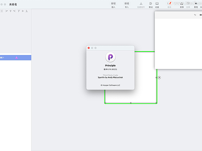Click the artboard bottom-center resize handle
This screenshot has height=151, width=202.
pyautogui.click(x=131, y=103)
